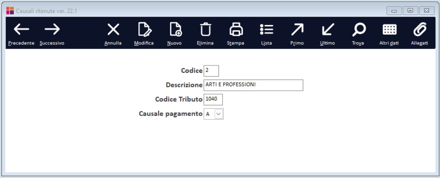
Task: Open Altri dati grid icon
Action: point(389,29)
